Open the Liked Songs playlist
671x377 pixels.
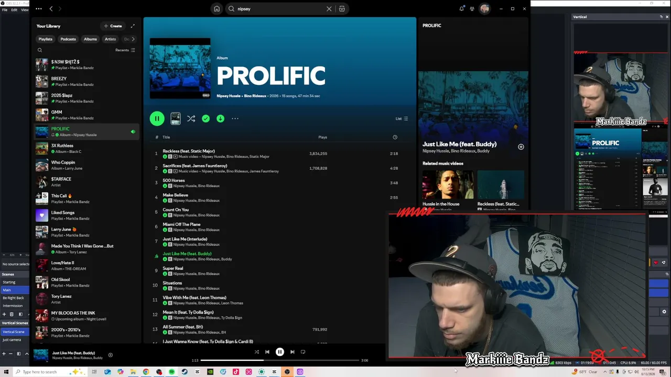(86, 215)
